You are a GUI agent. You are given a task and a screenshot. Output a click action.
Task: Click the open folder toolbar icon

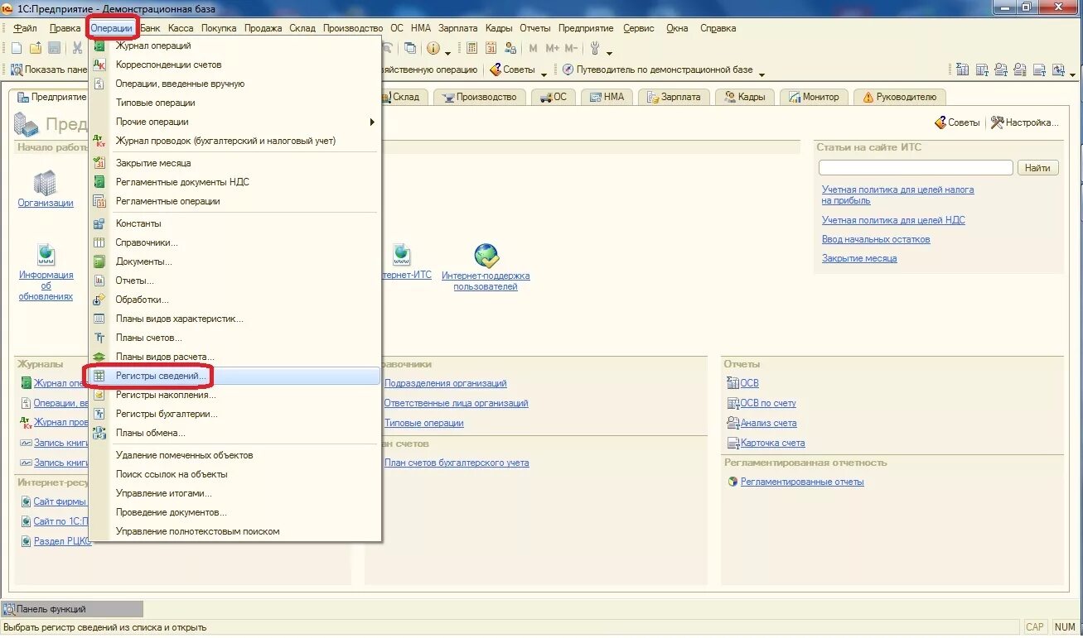(36, 48)
